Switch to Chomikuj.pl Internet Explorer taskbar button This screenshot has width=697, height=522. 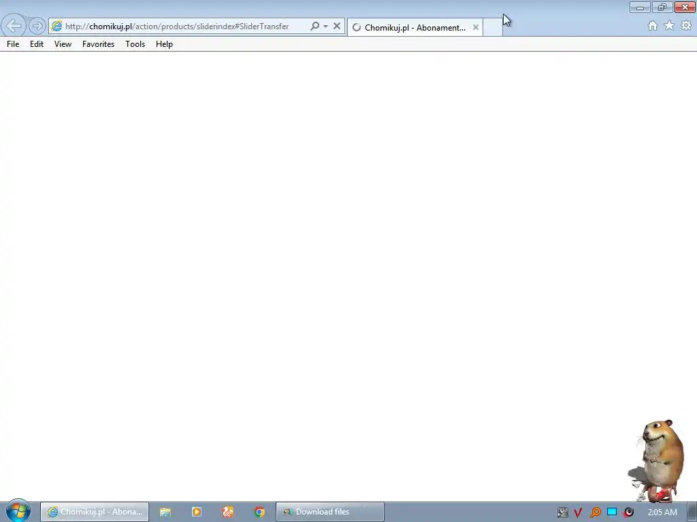click(x=95, y=512)
